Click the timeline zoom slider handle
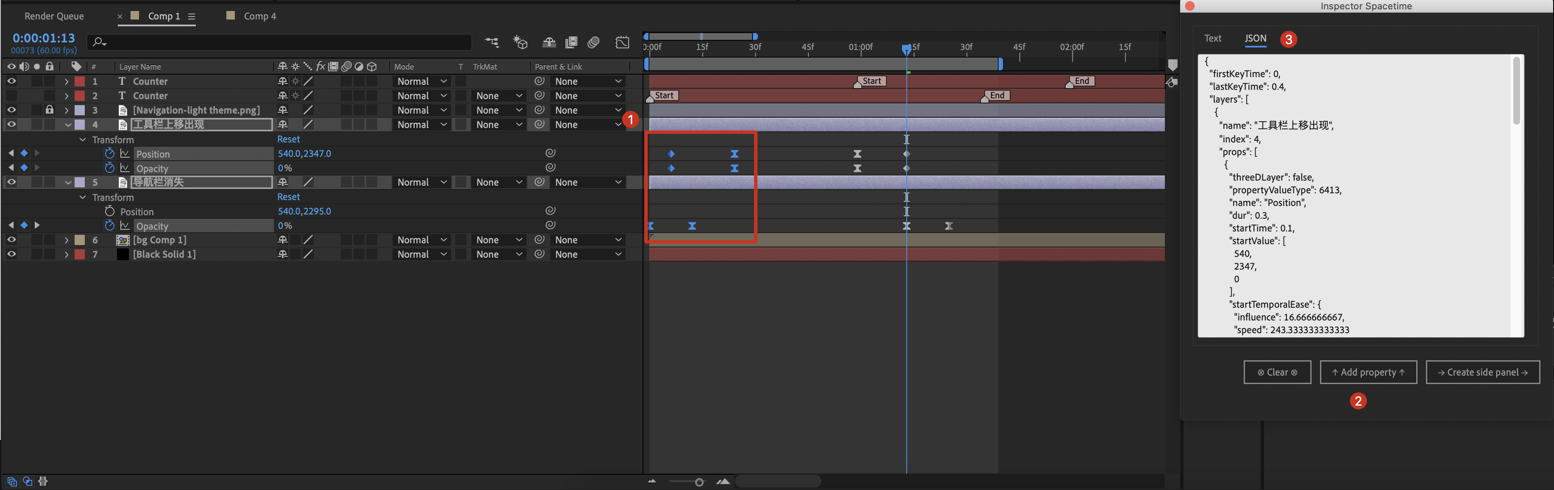This screenshot has height=490, width=1554. [699, 482]
